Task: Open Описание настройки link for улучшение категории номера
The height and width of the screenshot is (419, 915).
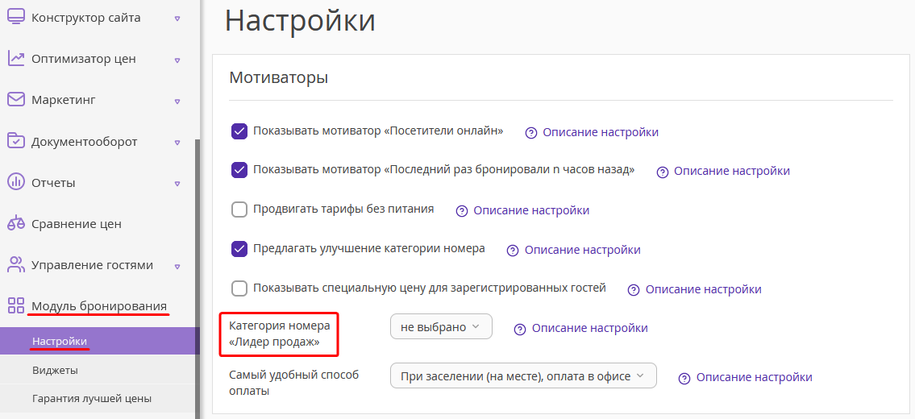Action: [x=582, y=251]
